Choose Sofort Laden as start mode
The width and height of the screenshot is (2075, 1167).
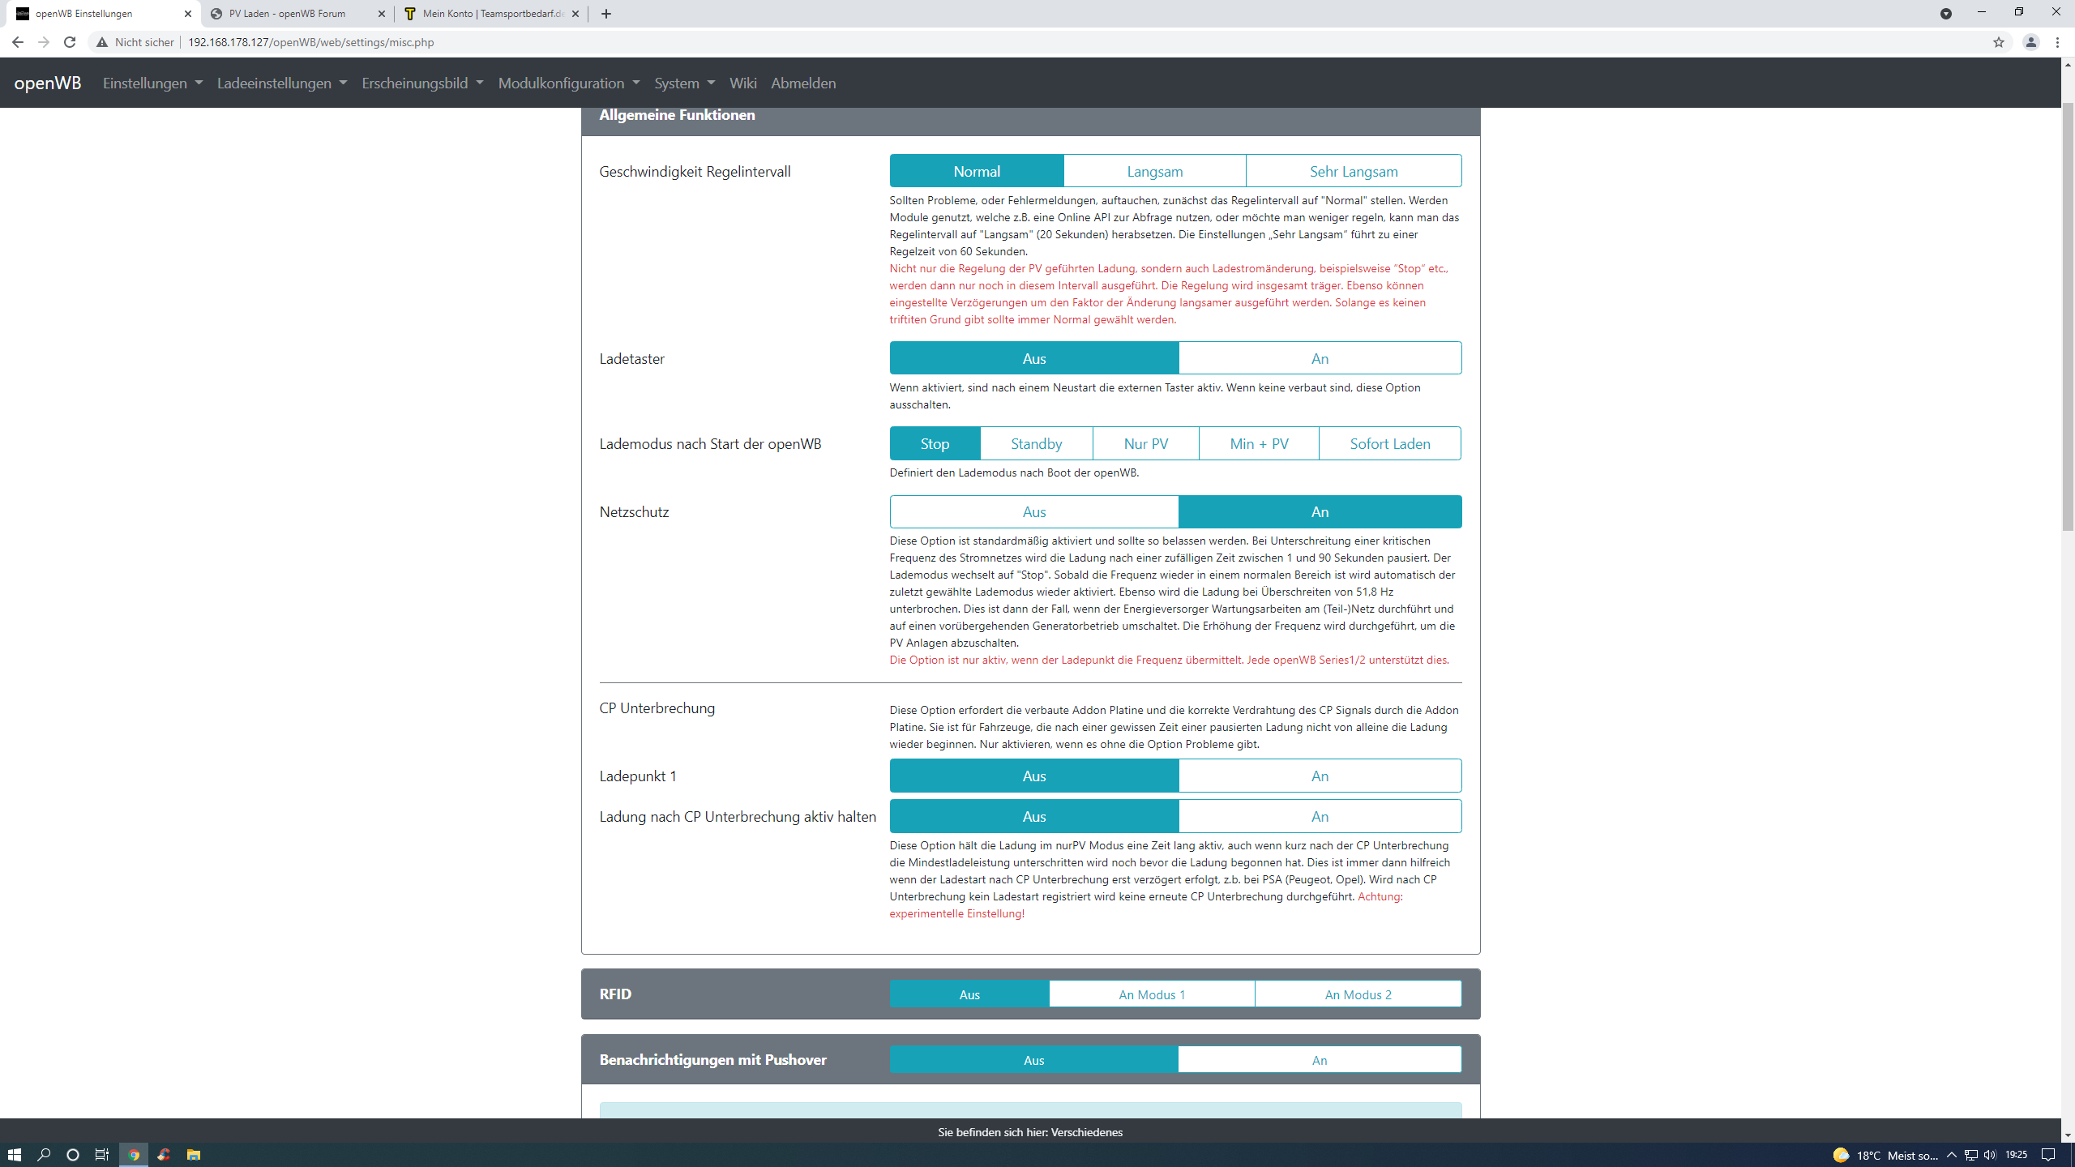(x=1389, y=444)
